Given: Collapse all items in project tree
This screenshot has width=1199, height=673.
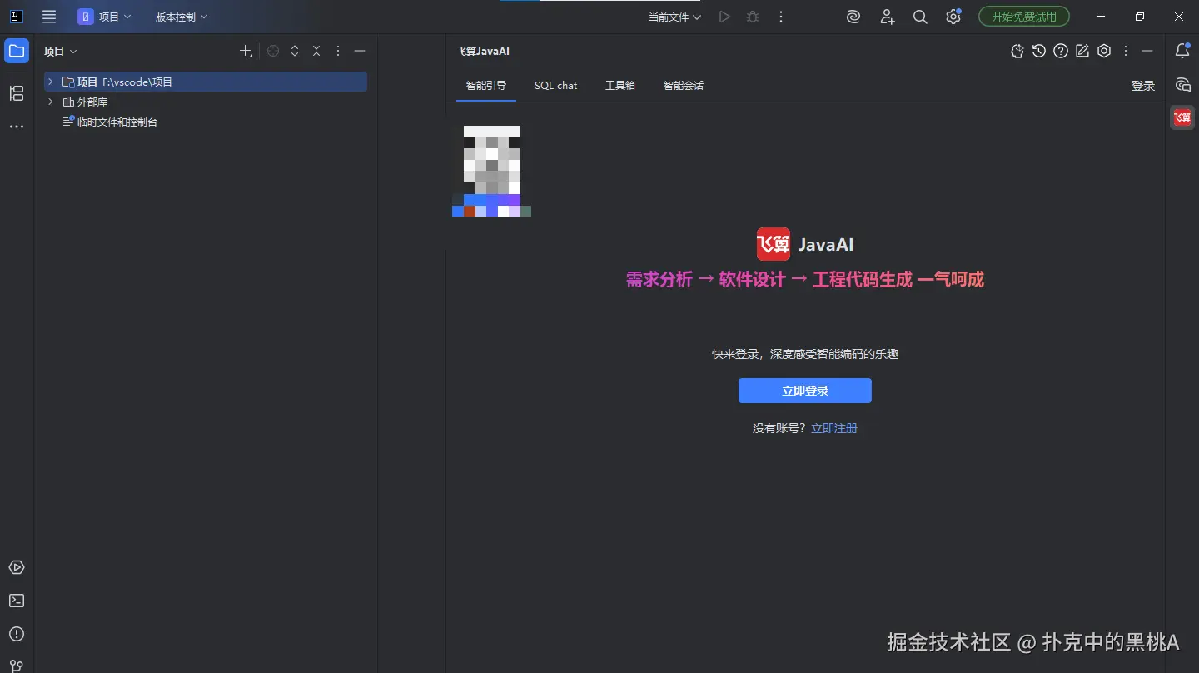Looking at the screenshot, I should tap(316, 51).
